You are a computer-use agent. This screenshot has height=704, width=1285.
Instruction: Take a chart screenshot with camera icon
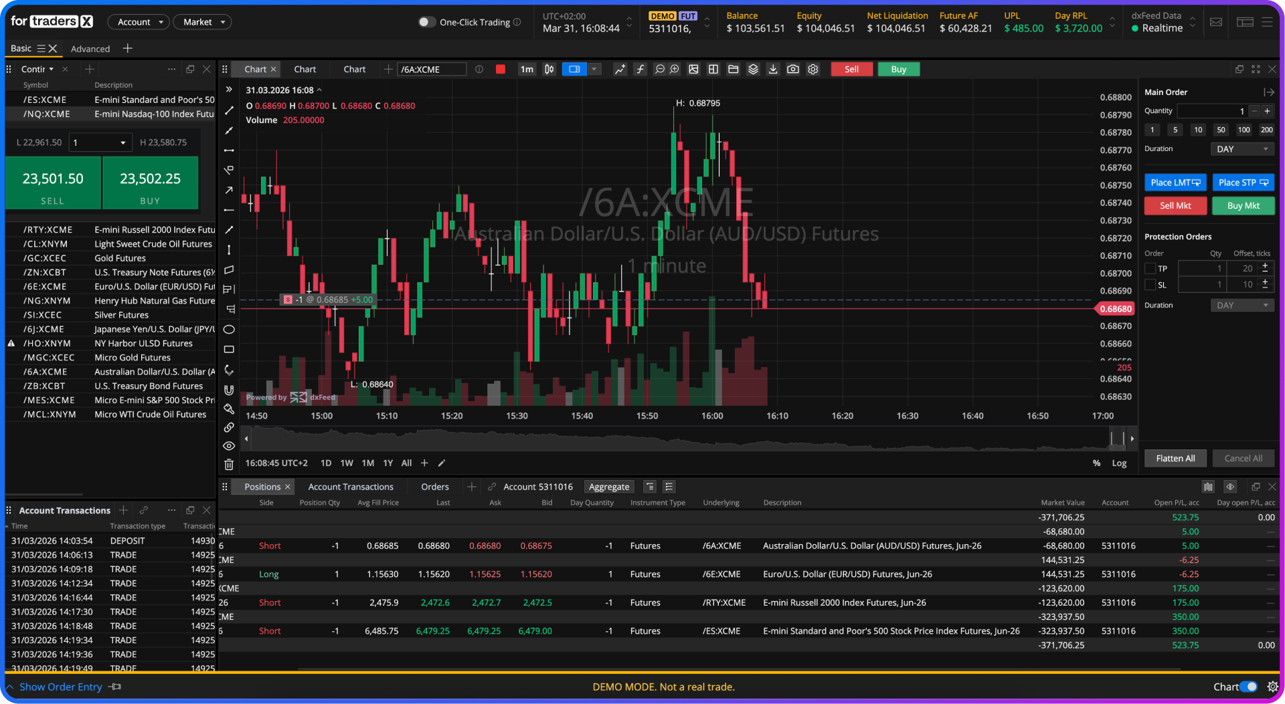tap(793, 69)
